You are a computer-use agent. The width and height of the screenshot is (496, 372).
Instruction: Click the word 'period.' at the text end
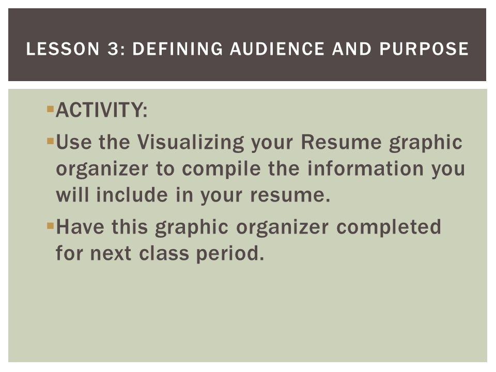pyautogui.click(x=230, y=254)
